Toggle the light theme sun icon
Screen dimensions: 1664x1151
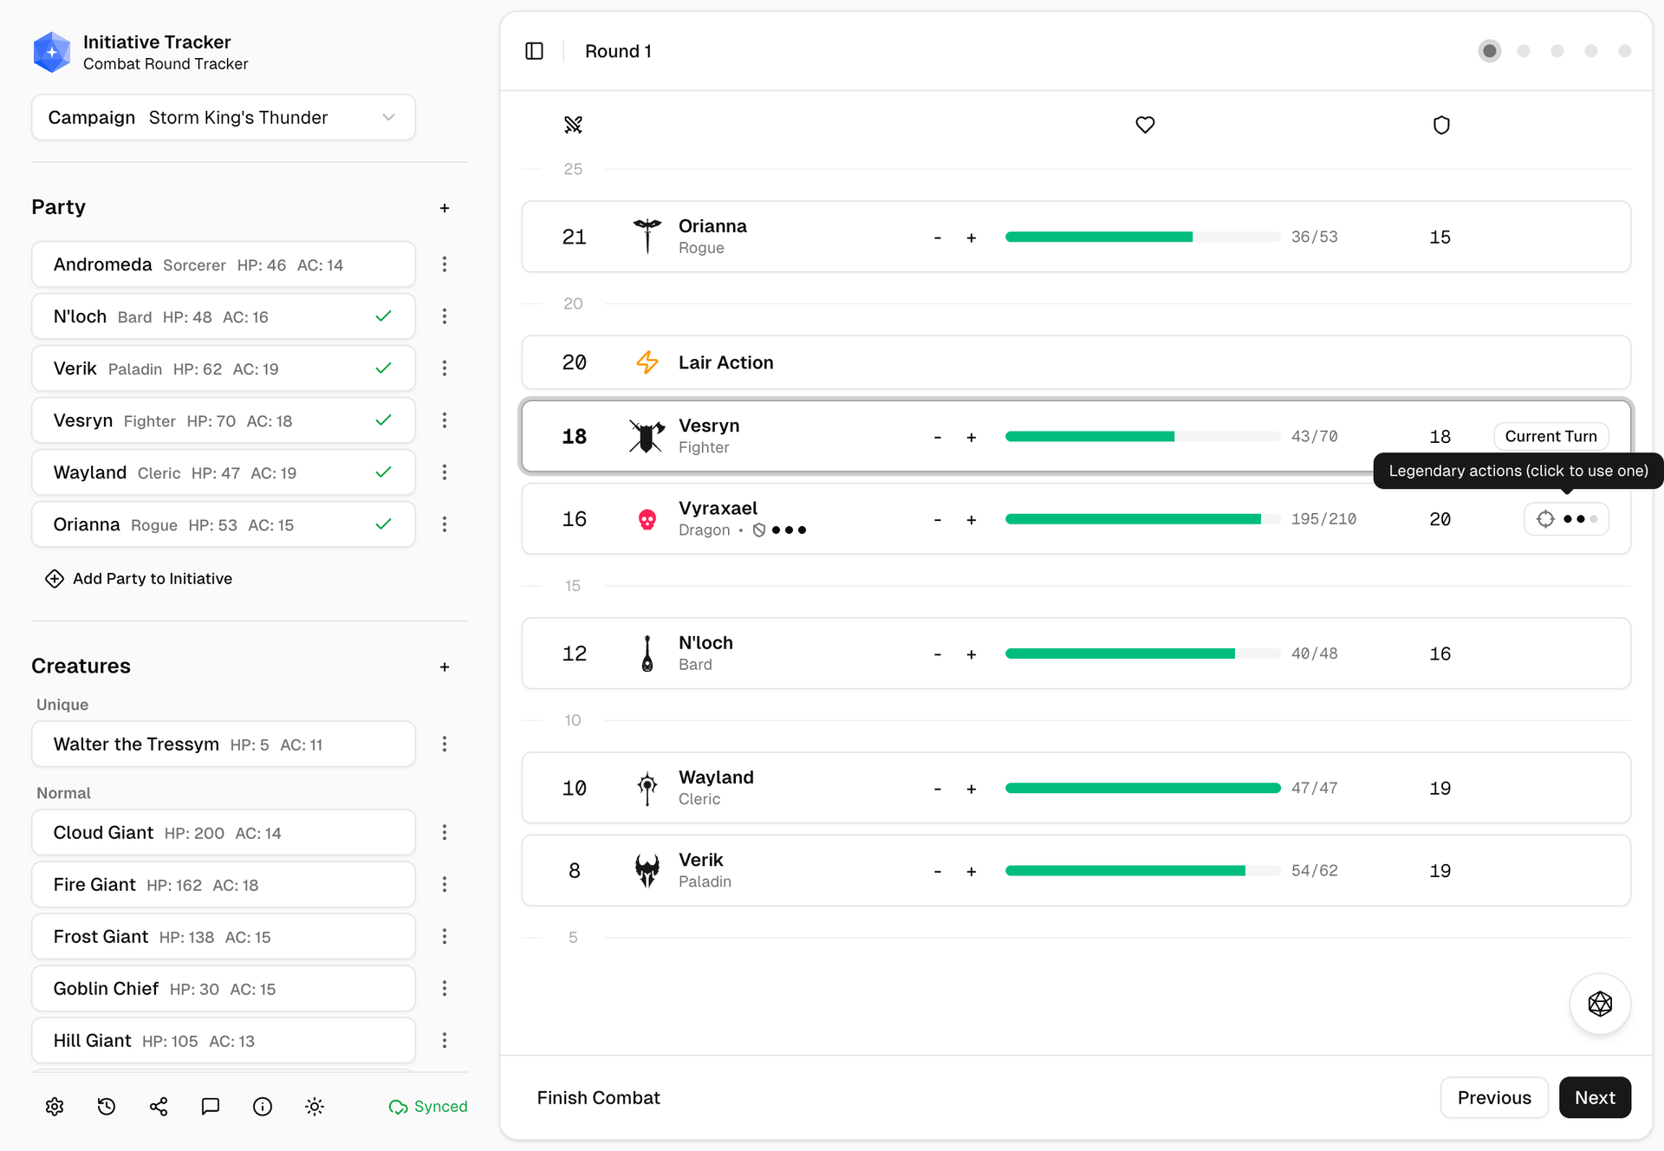[x=315, y=1106]
